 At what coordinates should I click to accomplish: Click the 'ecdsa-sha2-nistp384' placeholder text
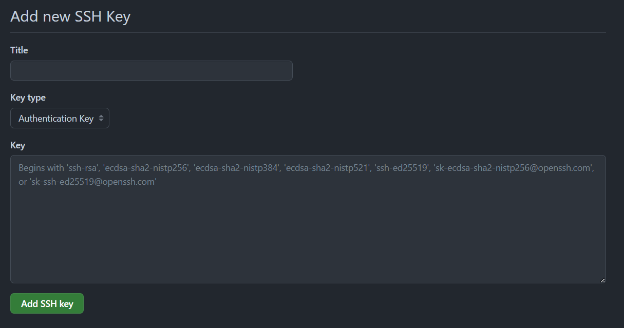click(236, 168)
